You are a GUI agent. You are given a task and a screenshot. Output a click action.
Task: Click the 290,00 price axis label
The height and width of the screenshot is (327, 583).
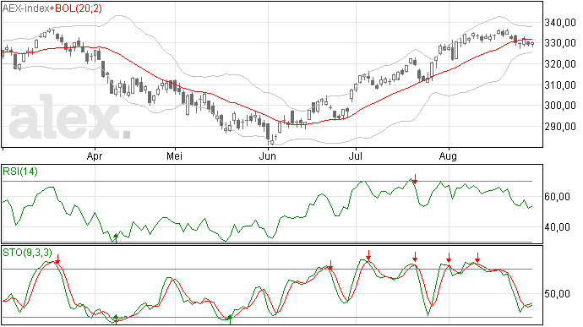tap(560, 127)
